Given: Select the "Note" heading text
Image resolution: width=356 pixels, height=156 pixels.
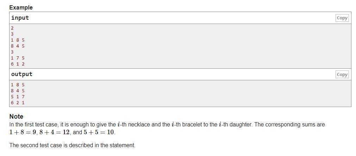Looking at the screenshot, I should pos(16,117).
